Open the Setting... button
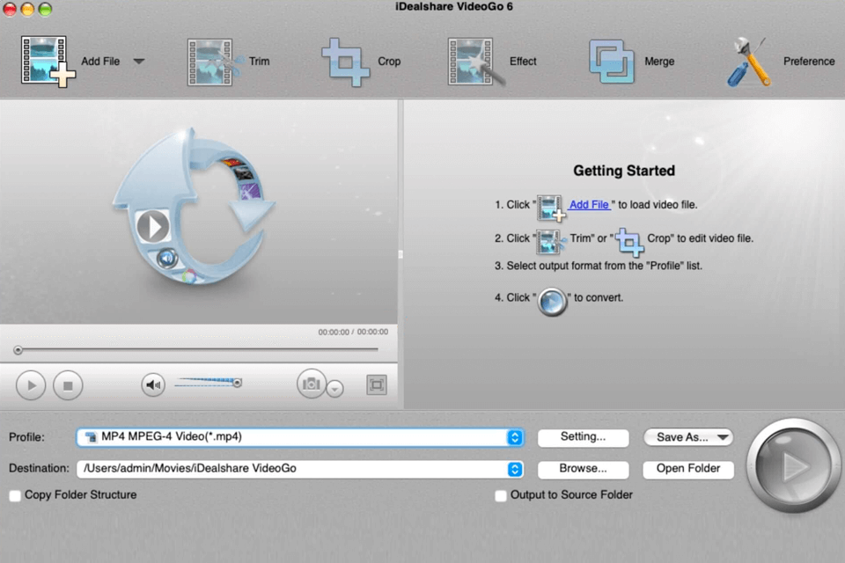Screen dimensions: 845x563 pos(583,437)
